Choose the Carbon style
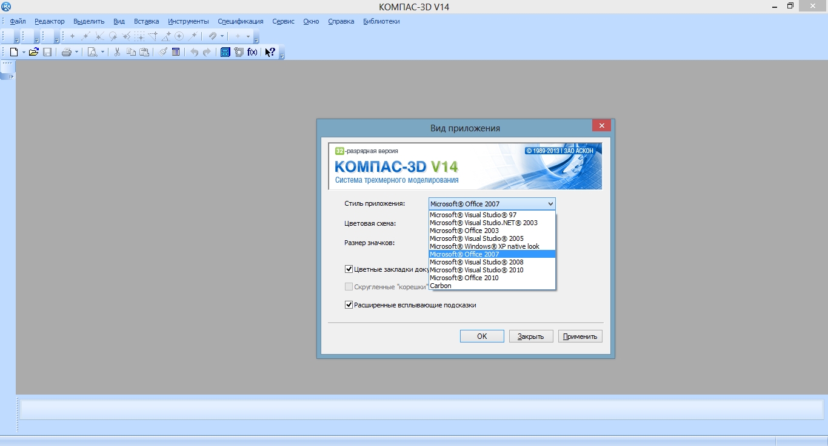828x446 pixels. [492, 286]
